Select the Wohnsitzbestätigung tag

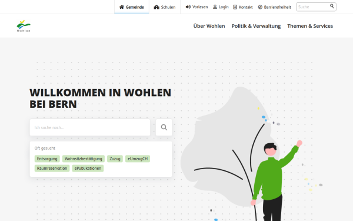click(84, 159)
